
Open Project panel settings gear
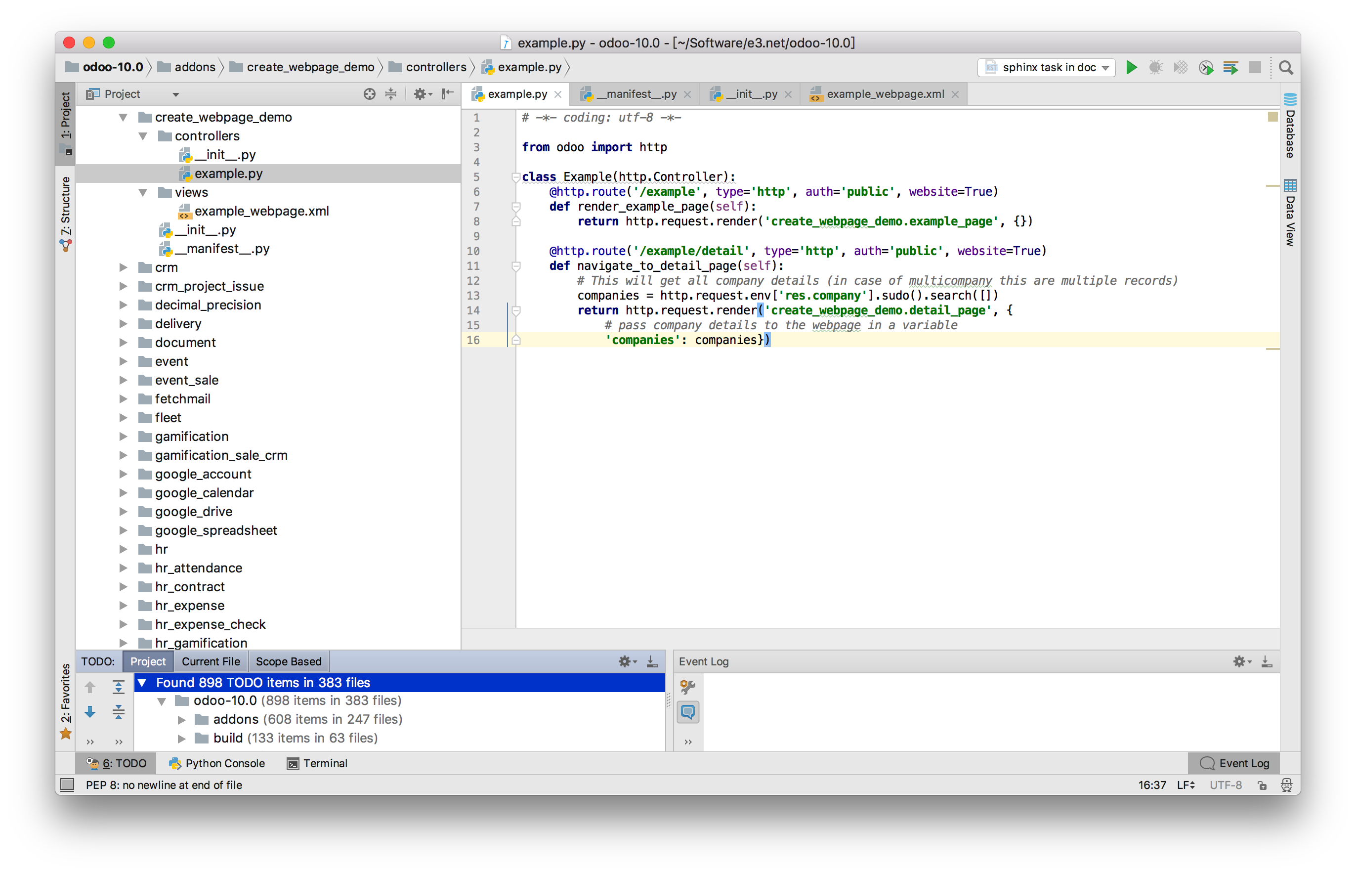[x=420, y=94]
